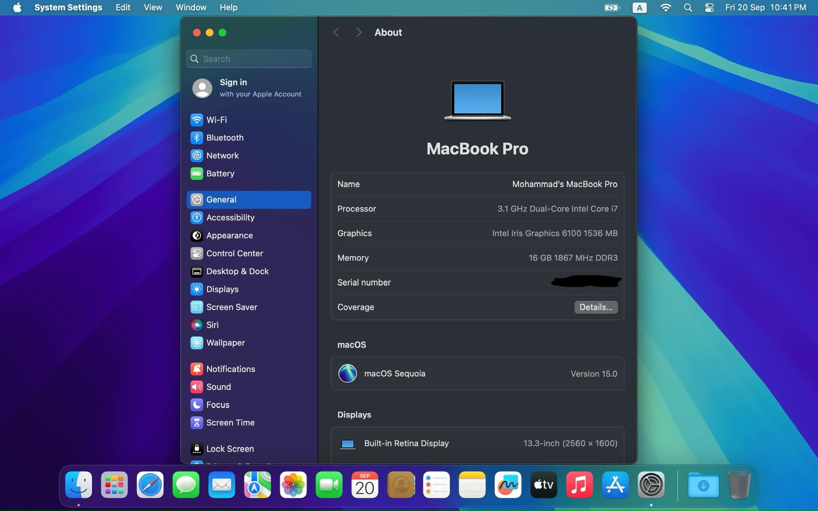The width and height of the screenshot is (818, 511).
Task: Open the Edit menu
Action: [x=123, y=7]
